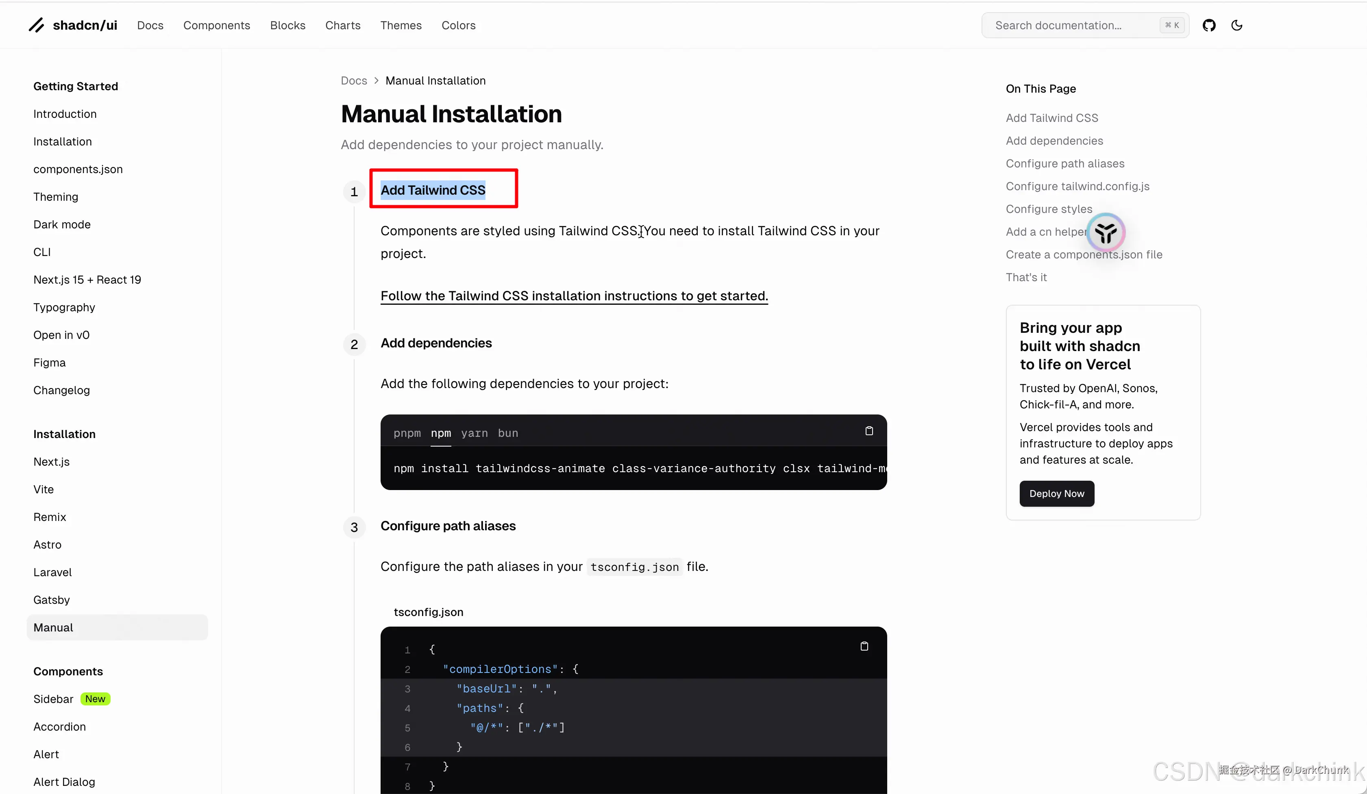Open the Components menu in header
The height and width of the screenshot is (794, 1367).
point(216,26)
